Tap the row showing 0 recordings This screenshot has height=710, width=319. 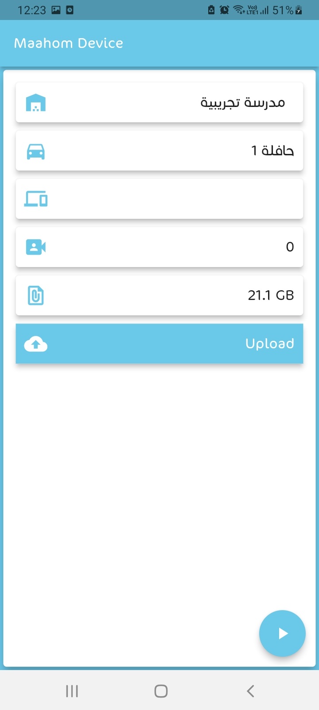159,247
